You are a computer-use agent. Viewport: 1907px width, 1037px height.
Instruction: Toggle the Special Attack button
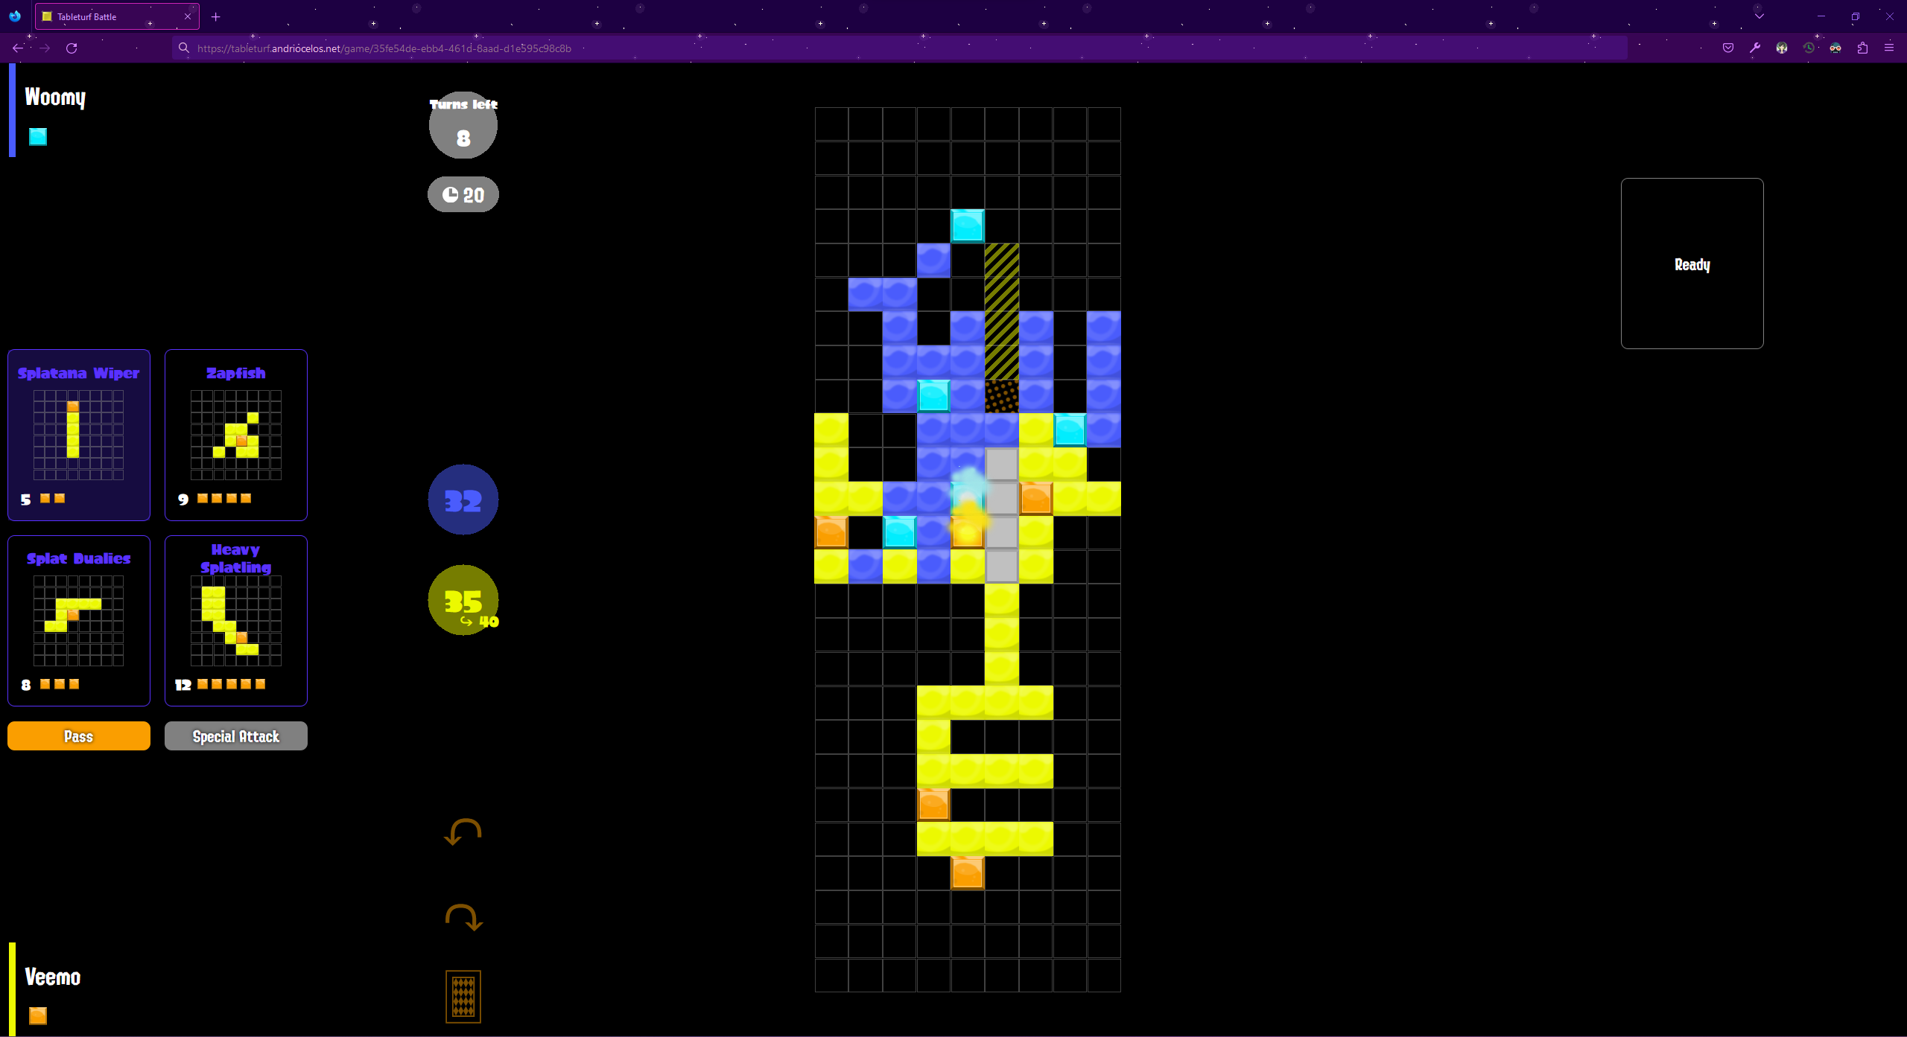click(x=236, y=736)
